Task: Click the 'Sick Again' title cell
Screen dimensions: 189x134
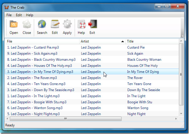Action: click(135, 54)
